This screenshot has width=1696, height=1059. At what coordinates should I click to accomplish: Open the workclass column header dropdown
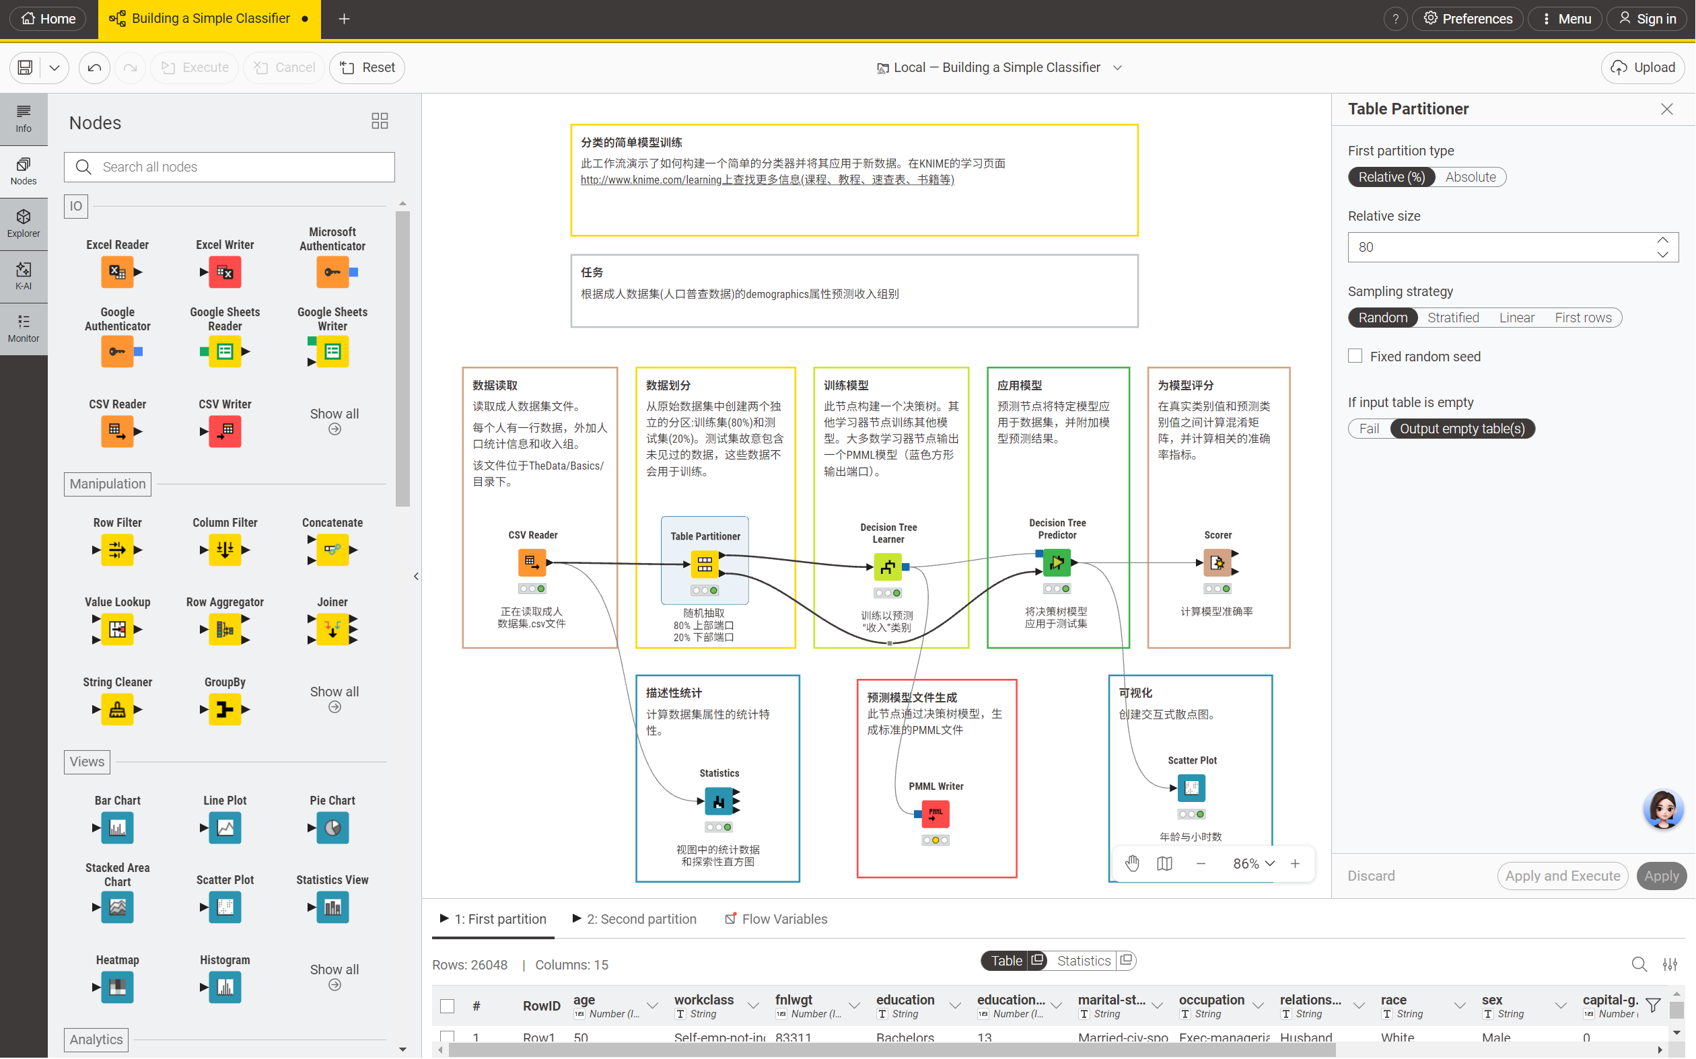pos(753,1007)
